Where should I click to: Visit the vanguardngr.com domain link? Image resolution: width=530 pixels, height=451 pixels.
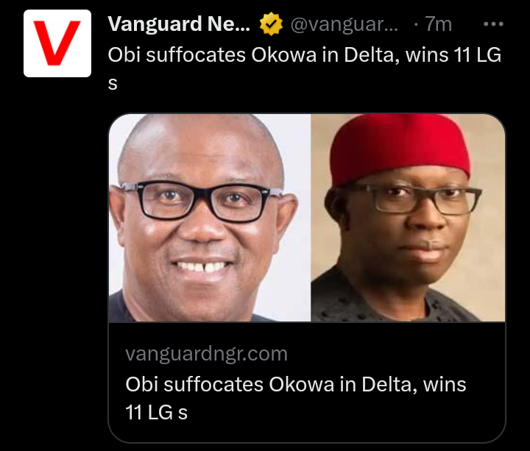(206, 354)
